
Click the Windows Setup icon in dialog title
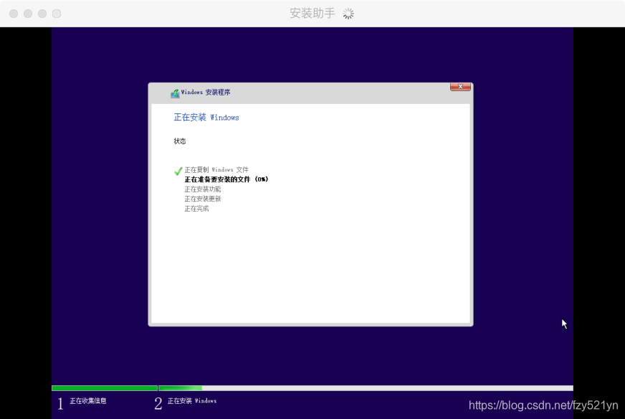click(175, 93)
